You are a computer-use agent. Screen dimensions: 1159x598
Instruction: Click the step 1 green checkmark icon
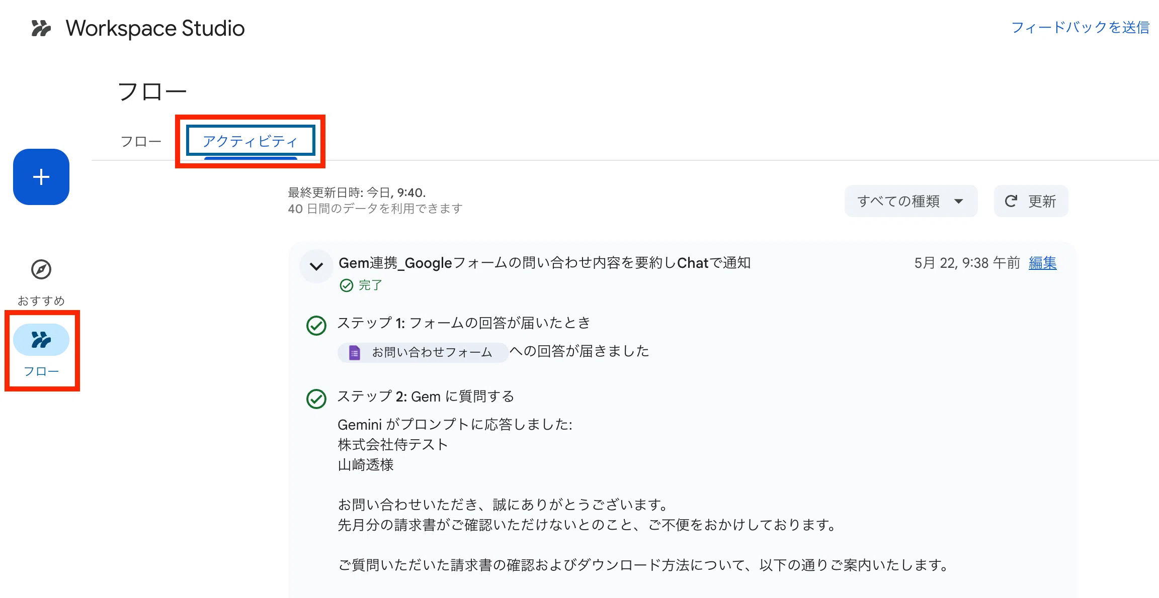click(316, 326)
